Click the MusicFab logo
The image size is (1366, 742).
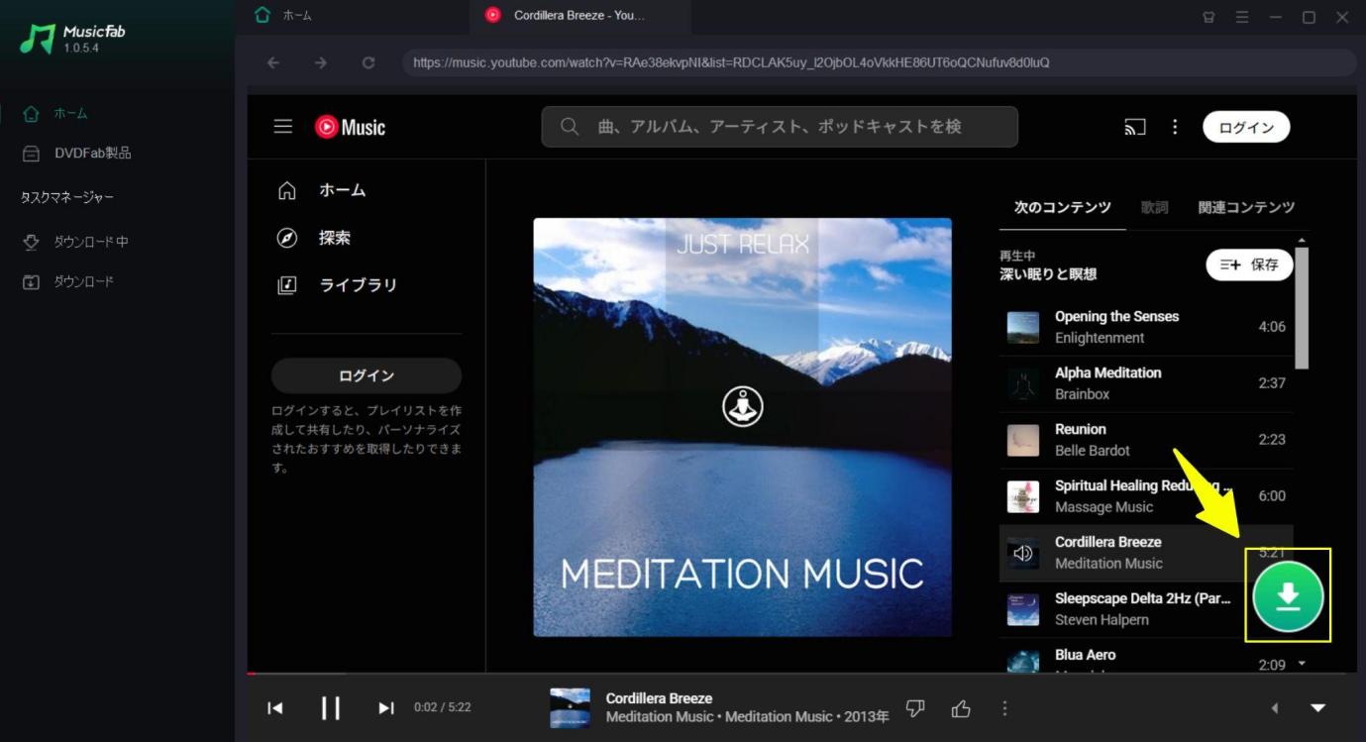click(73, 39)
